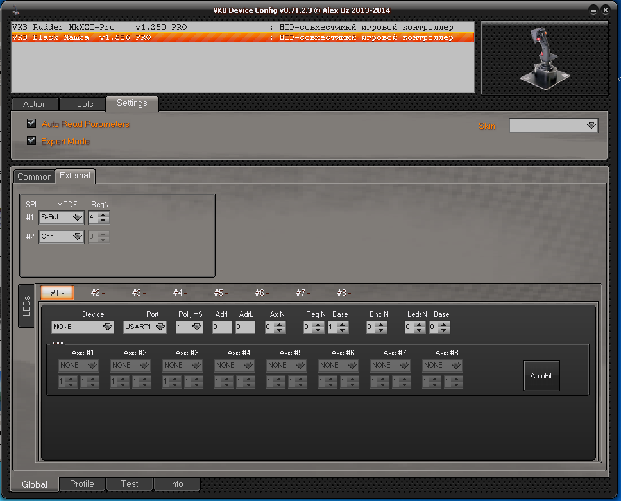Decrease the LedsN value
This screenshot has width=621, height=501.
(x=420, y=330)
